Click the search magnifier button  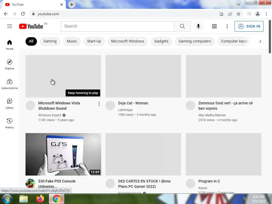pos(182,26)
